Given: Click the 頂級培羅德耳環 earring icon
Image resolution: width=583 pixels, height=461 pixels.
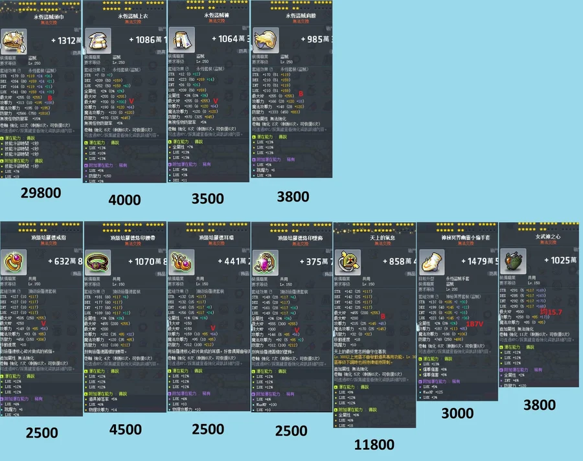Looking at the screenshot, I should pos(182,262).
